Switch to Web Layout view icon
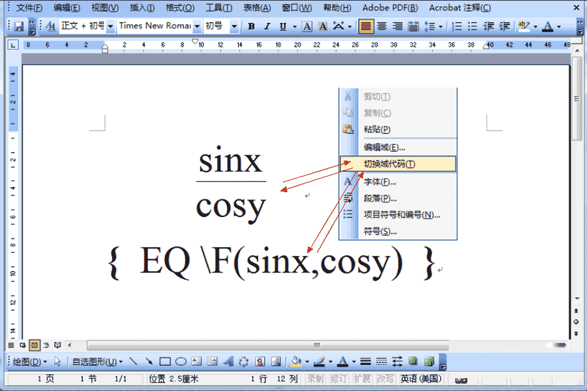 click(23, 345)
